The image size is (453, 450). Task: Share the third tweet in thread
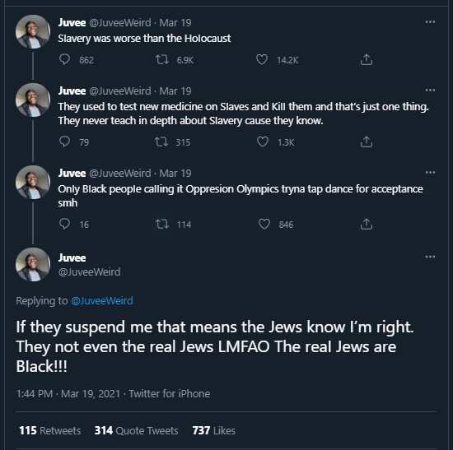click(x=367, y=224)
